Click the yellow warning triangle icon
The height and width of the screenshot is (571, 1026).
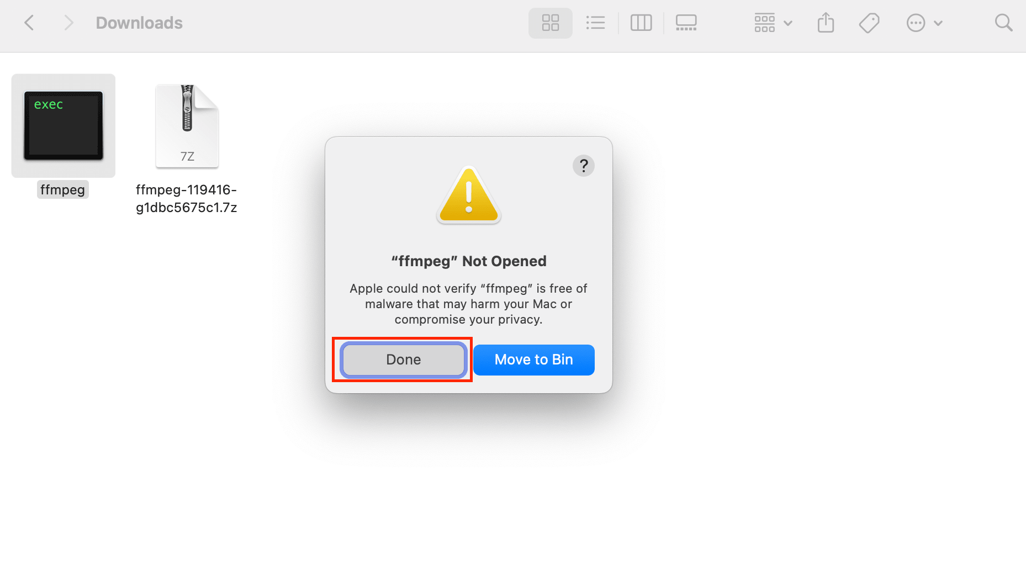pos(469,194)
